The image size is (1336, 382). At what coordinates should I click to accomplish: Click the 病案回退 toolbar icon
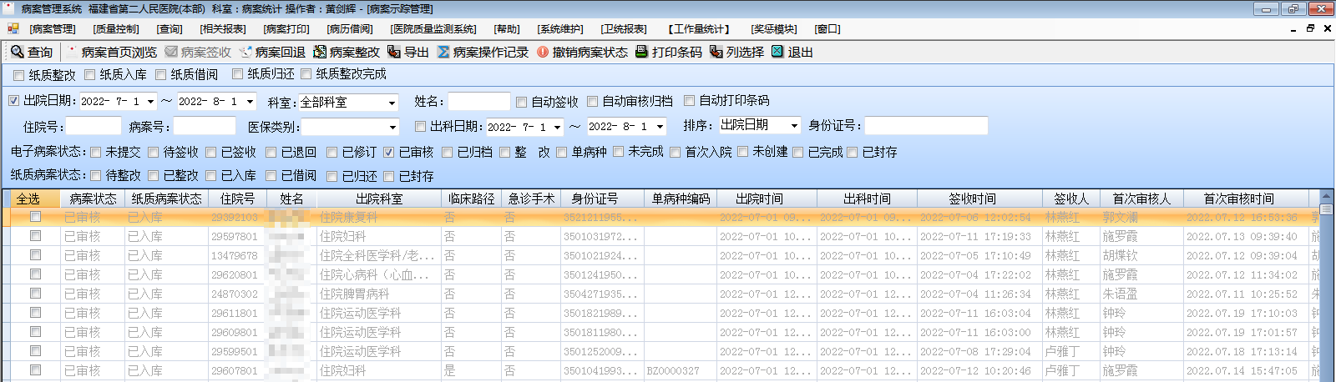(245, 52)
